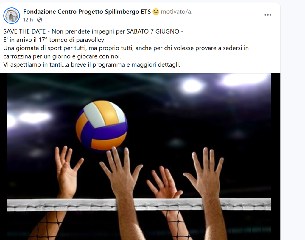Click the "carrozzina per un giorno" line
This screenshot has width=305, height=240.
point(62,56)
